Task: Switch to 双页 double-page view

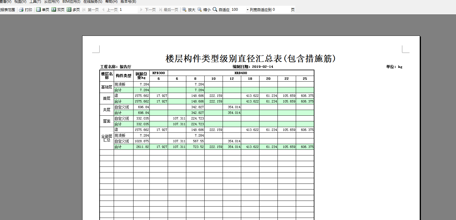Action: pyautogui.click(x=58, y=10)
